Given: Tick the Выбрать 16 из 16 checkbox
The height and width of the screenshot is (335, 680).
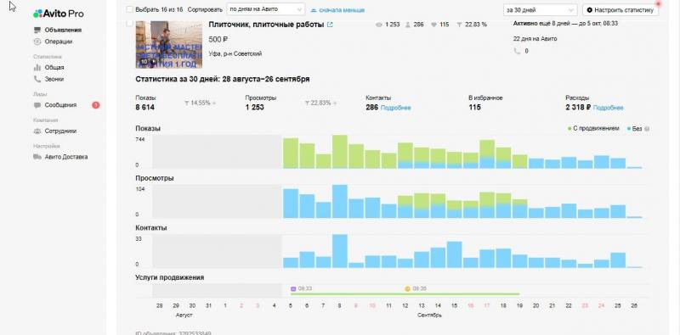Looking at the screenshot, I should coord(130,9).
